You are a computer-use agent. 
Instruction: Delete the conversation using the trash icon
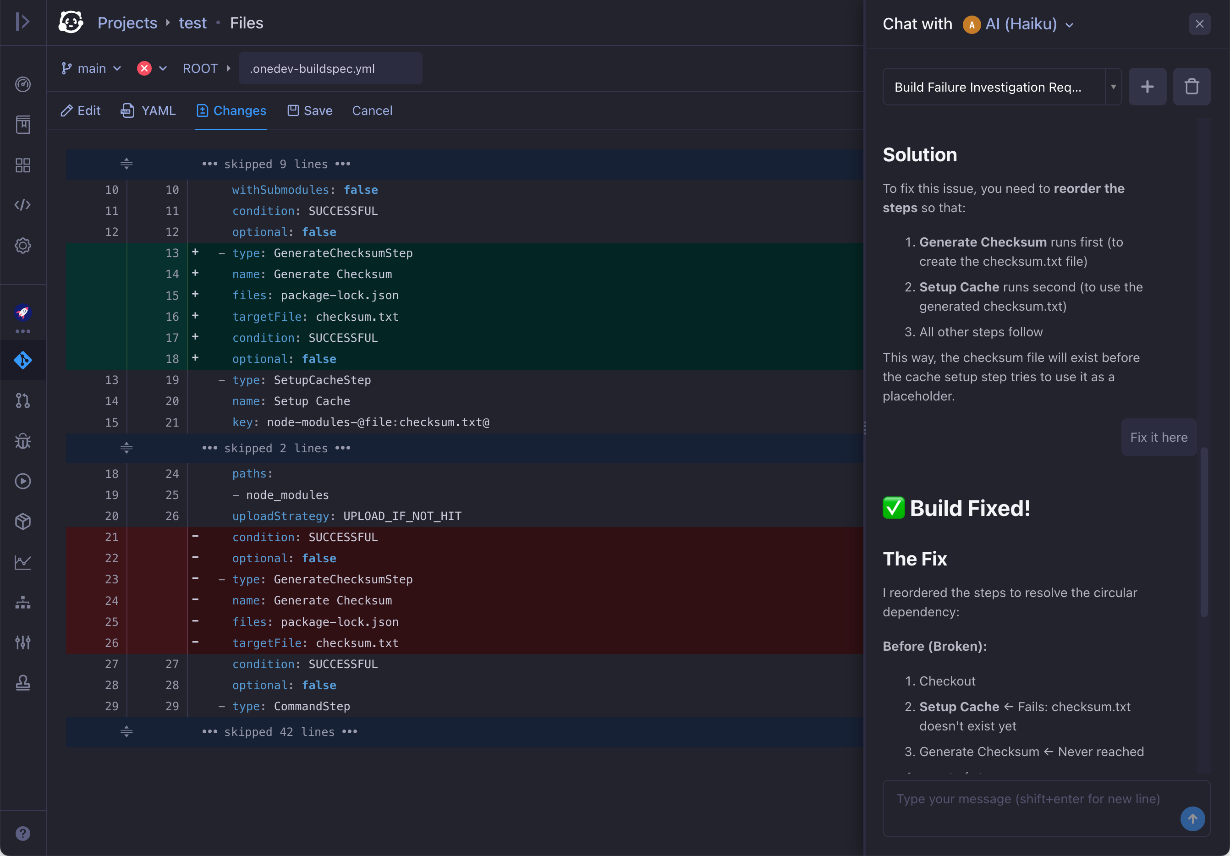pos(1192,86)
